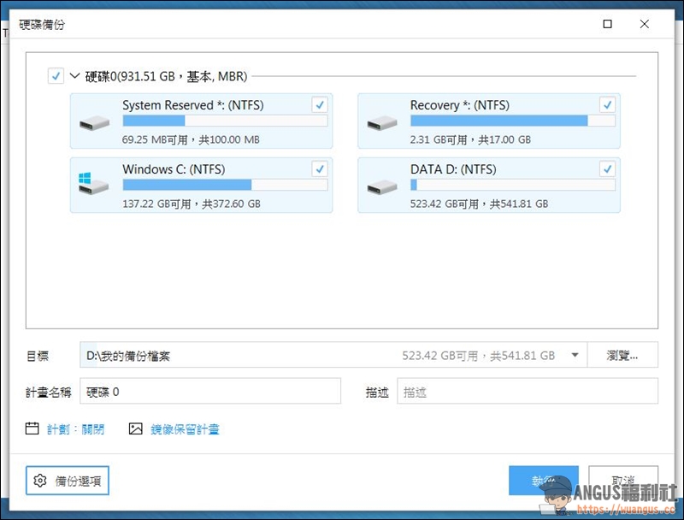684x520 pixels.
Task: Deselect the Windows C: partition checkbox
Action: (x=320, y=168)
